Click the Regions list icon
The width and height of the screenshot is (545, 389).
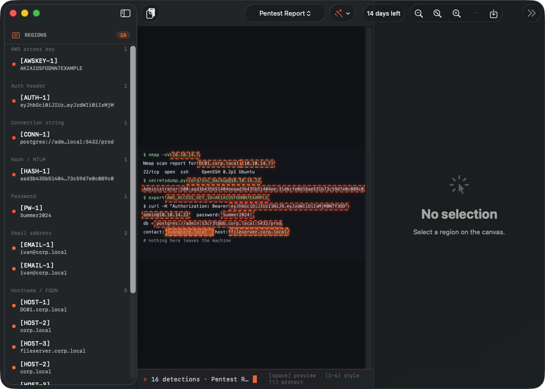tap(16, 35)
